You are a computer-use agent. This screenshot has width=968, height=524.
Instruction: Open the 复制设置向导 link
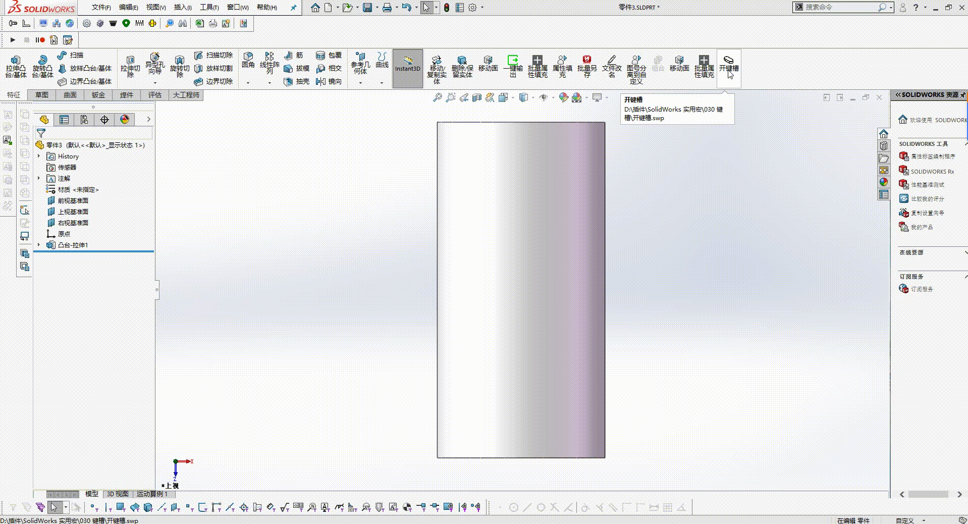pyautogui.click(x=922, y=213)
